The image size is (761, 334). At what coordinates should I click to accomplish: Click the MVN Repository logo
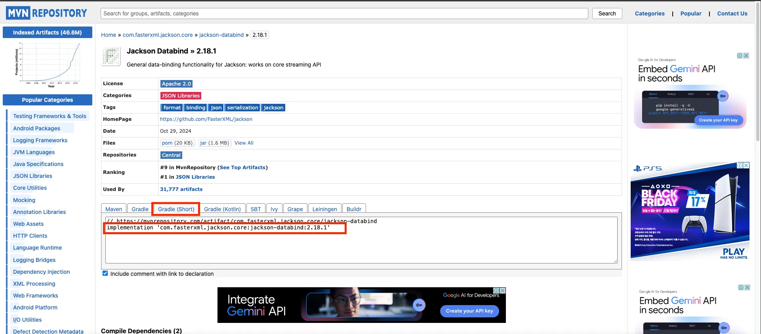pos(47,13)
